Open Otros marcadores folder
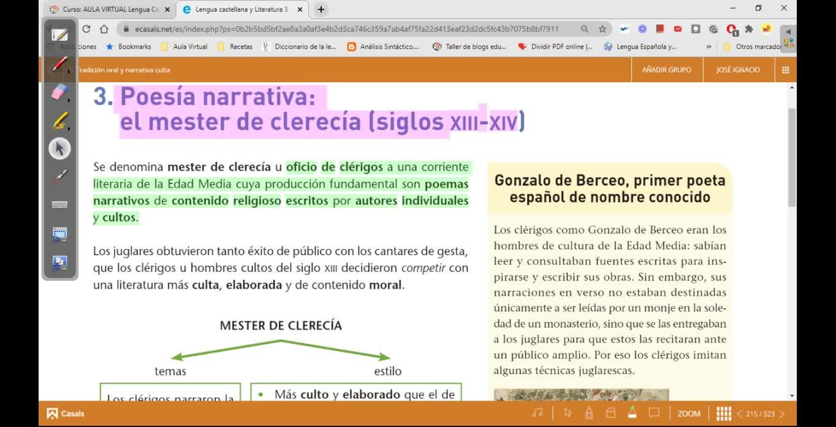836x427 pixels. (x=752, y=47)
